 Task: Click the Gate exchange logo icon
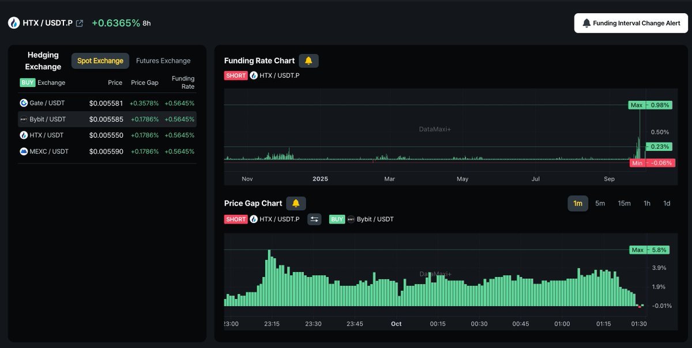tap(24, 103)
